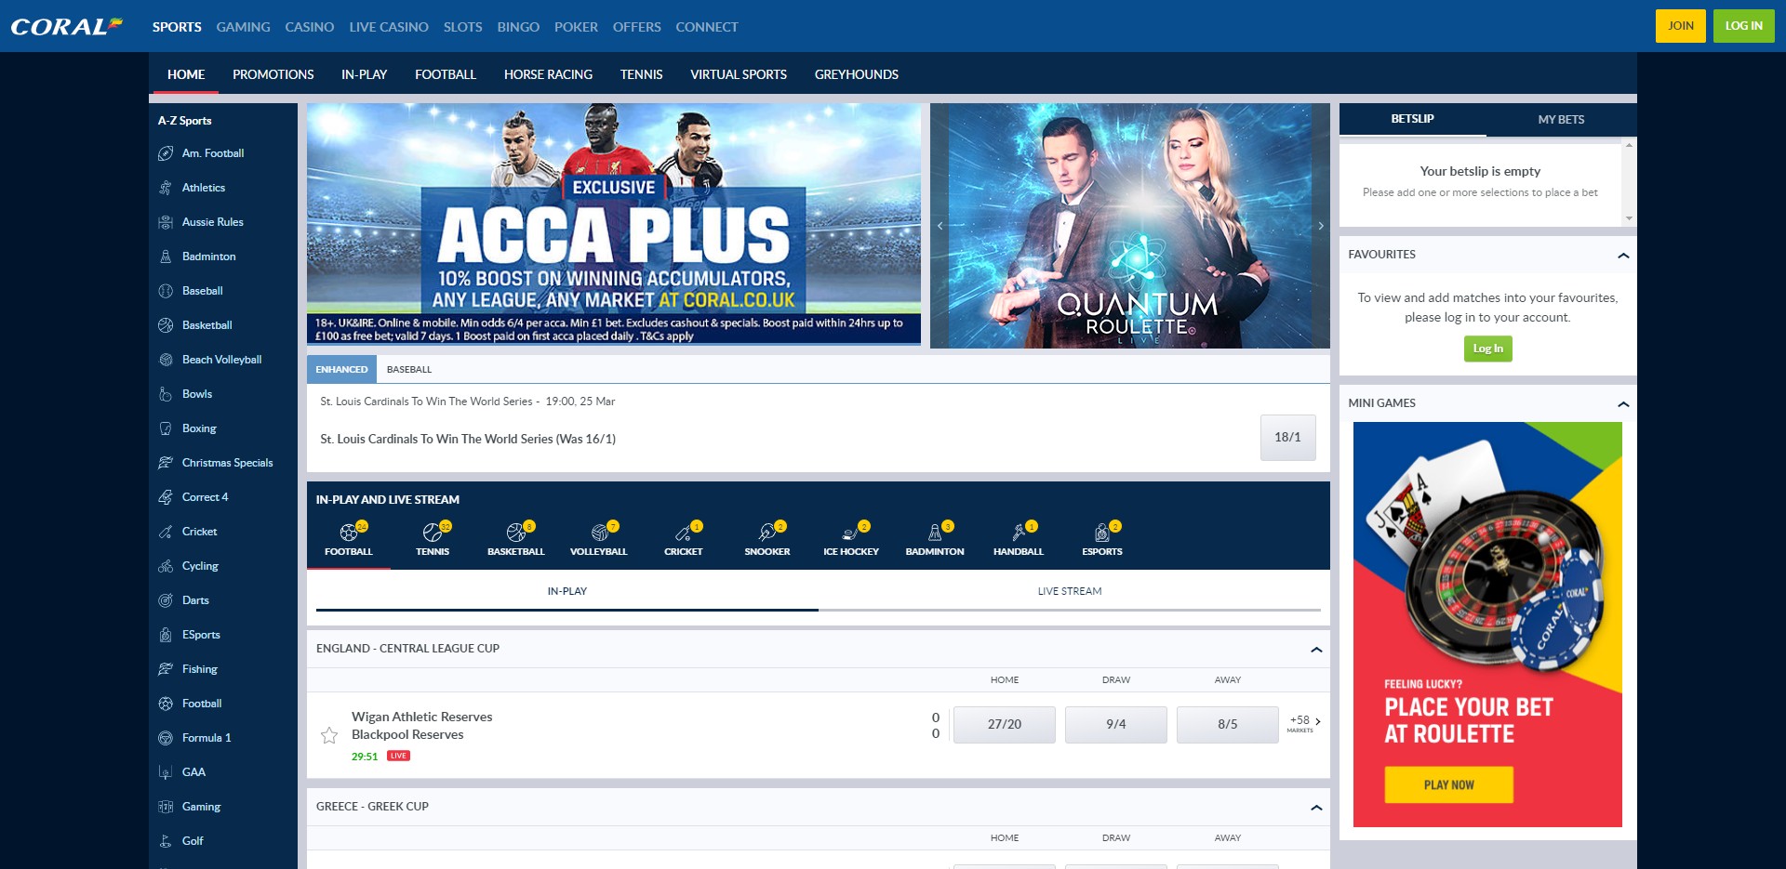
Task: Click the Aussie Rules sidebar icon
Action: [166, 222]
